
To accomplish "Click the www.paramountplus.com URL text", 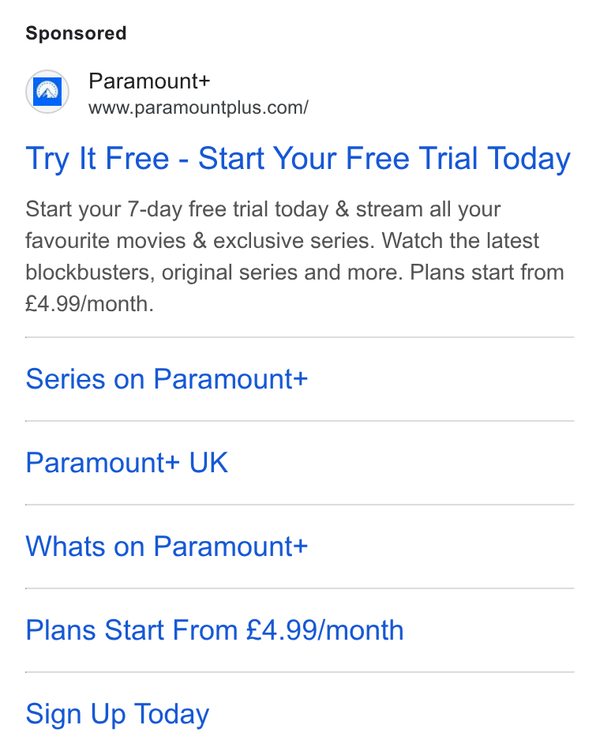I will (198, 107).
